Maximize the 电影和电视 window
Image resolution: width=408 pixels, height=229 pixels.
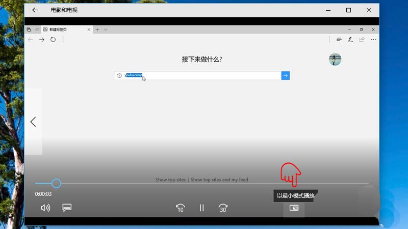[x=348, y=10]
